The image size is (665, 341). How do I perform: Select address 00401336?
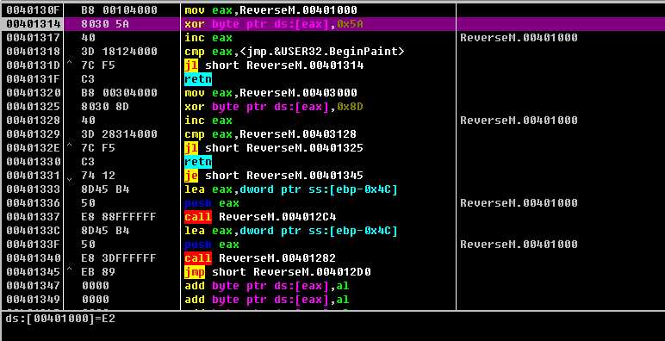(x=34, y=203)
